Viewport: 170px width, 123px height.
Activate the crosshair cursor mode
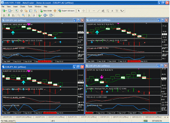tap(84, 11)
